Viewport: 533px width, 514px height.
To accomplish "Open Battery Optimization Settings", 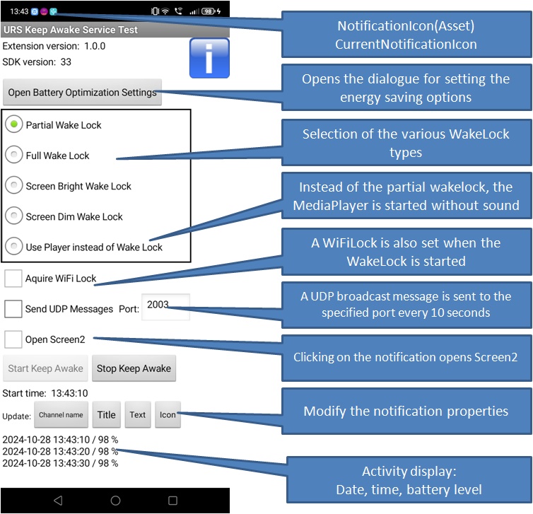I will 82,93.
